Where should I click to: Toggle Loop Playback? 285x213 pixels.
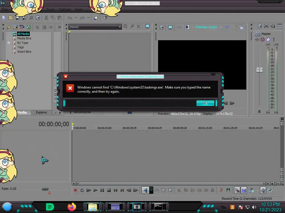coord(82,190)
